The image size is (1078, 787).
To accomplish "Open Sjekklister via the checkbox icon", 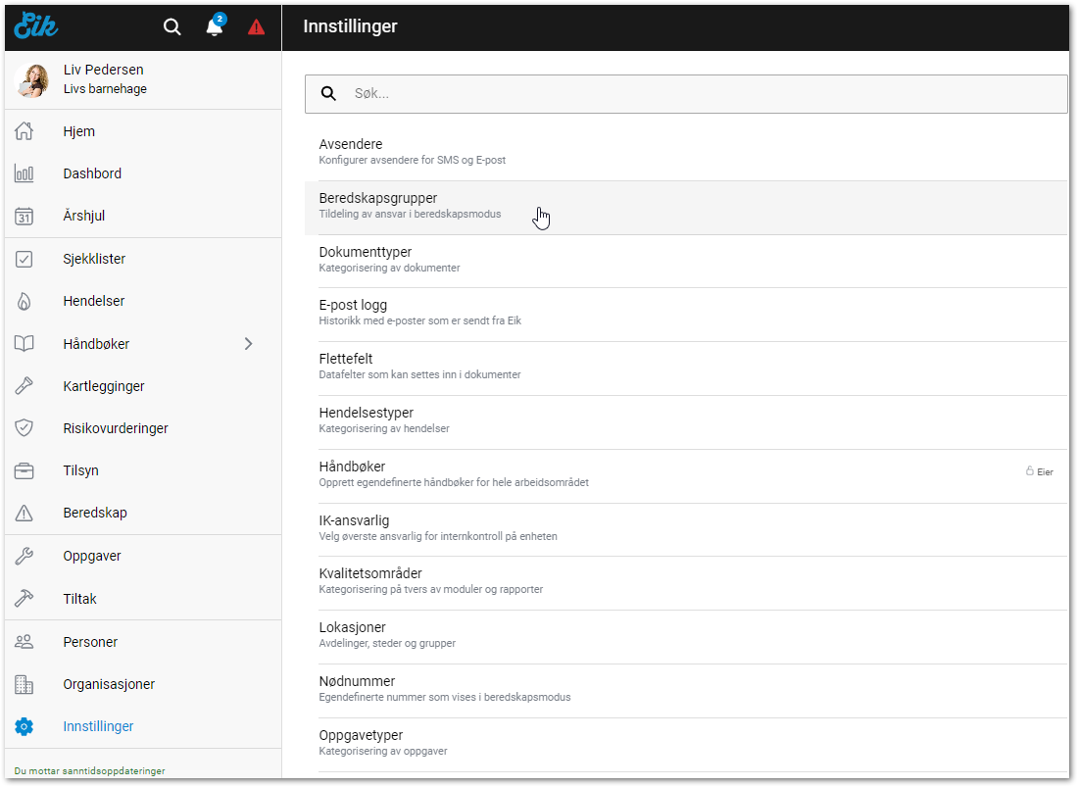I will (24, 260).
